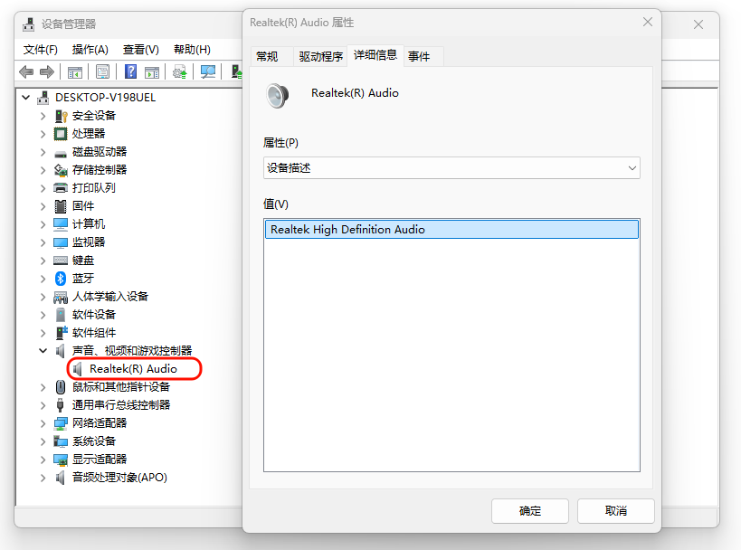The image size is (741, 550).
Task: Select the 处理器 tree item label
Action: 89,134
